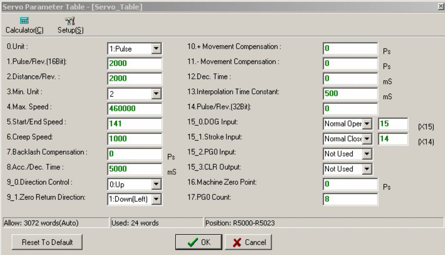Screen dimensions: 445x255
Task: Click the '9_1.Zero Return Direction:' label
Action: 46,197
